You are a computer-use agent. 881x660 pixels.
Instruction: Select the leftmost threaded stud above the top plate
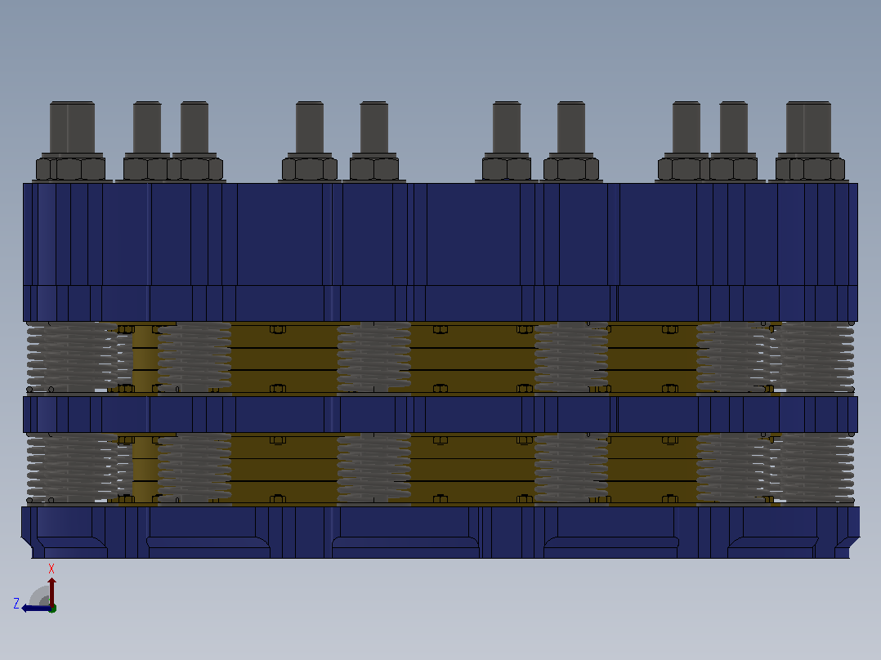(x=72, y=127)
